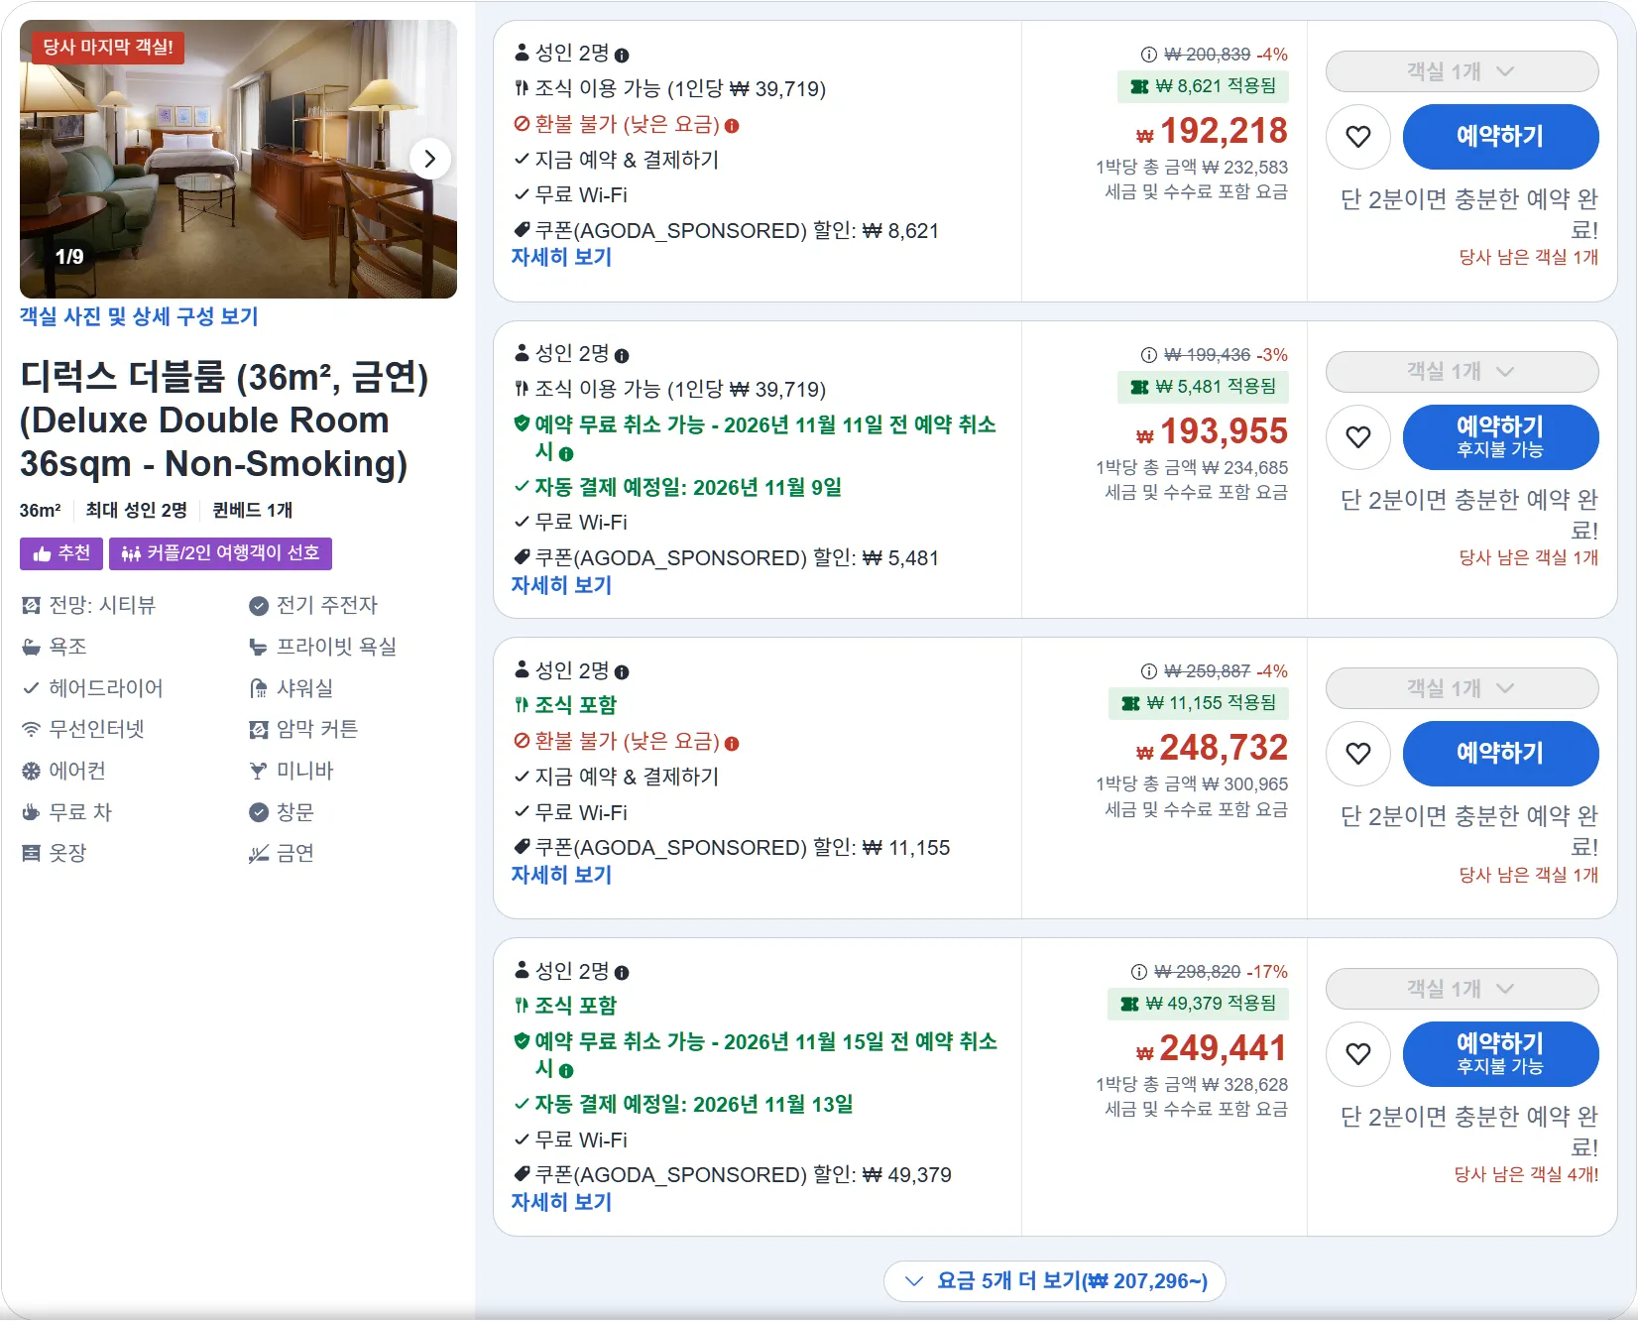The image size is (1638, 1321).
Task: Click the '추천' recommended badge
Action: [x=61, y=553]
